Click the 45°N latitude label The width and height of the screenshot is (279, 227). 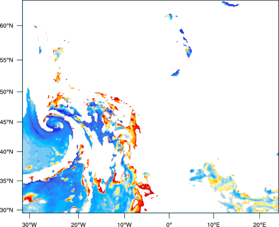(x=7, y=122)
